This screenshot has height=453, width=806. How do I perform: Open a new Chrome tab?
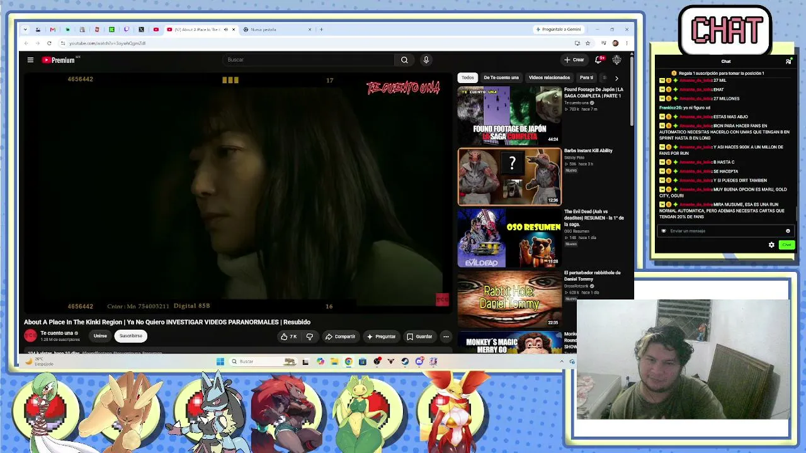(x=321, y=30)
